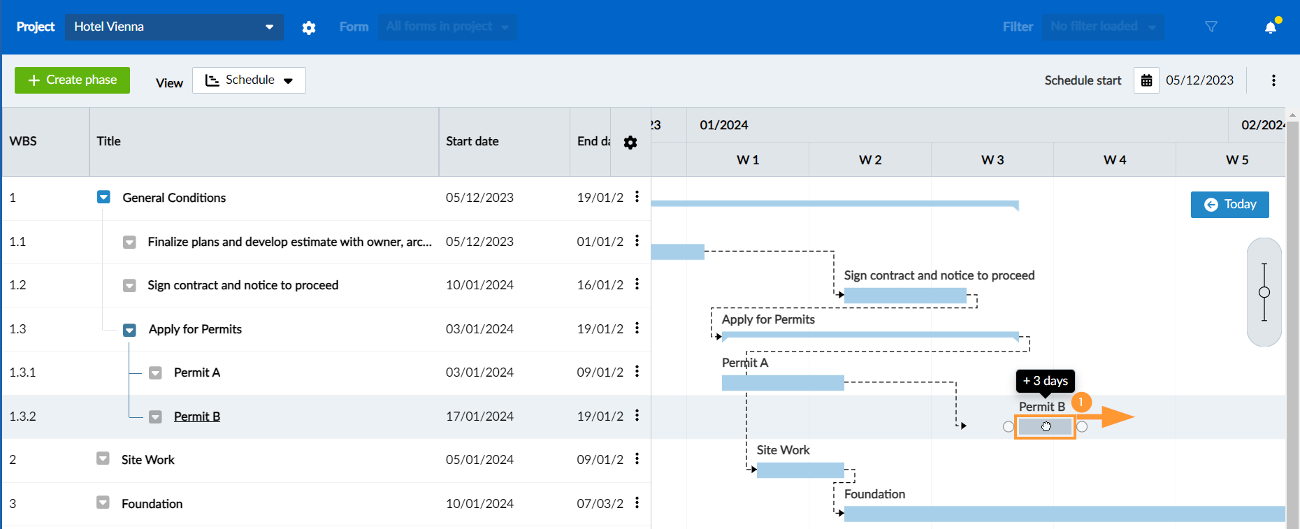Image resolution: width=1300 pixels, height=529 pixels.
Task: Open the toolbar three-dot options menu
Action: point(1273,80)
